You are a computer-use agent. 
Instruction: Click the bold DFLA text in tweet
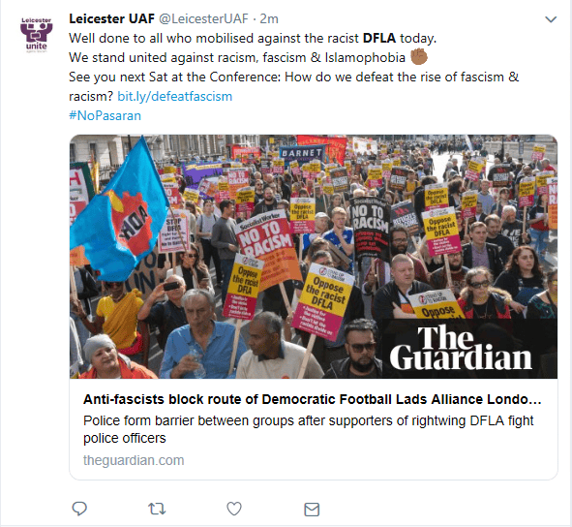coord(379,38)
